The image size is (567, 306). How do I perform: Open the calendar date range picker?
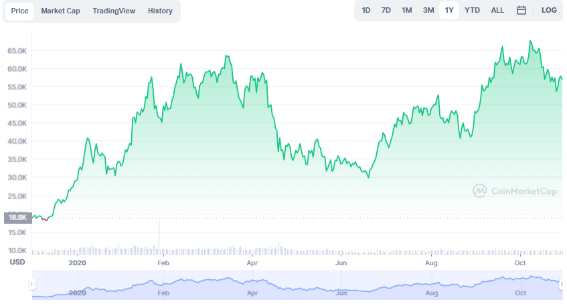click(521, 11)
